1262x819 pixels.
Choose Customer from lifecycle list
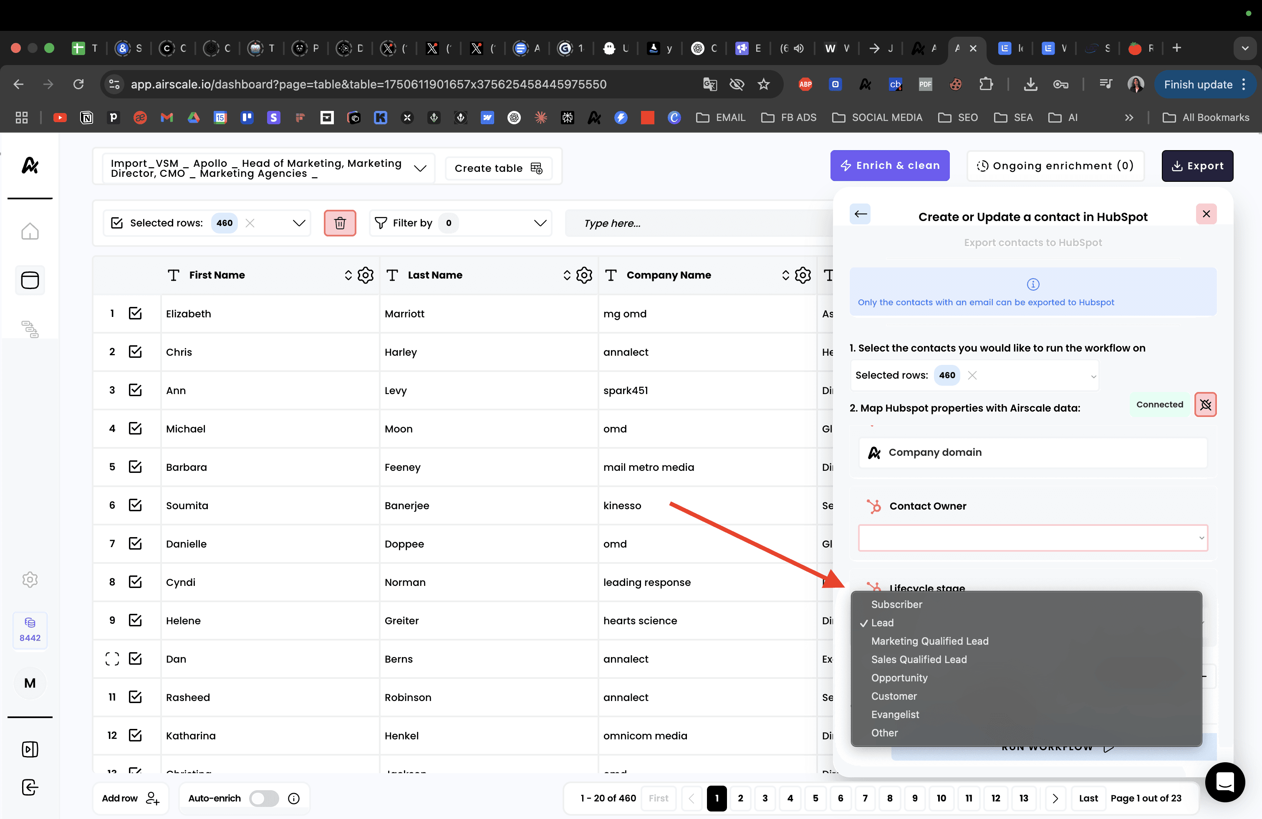[x=893, y=696]
